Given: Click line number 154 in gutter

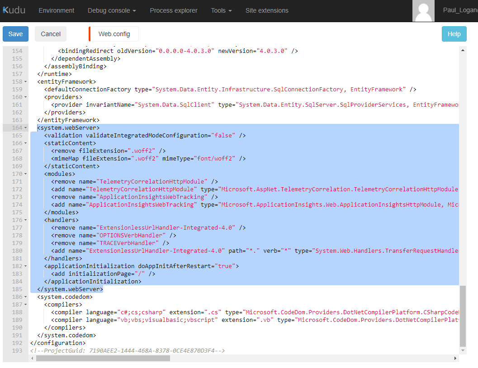Looking at the screenshot, I should pos(17,51).
